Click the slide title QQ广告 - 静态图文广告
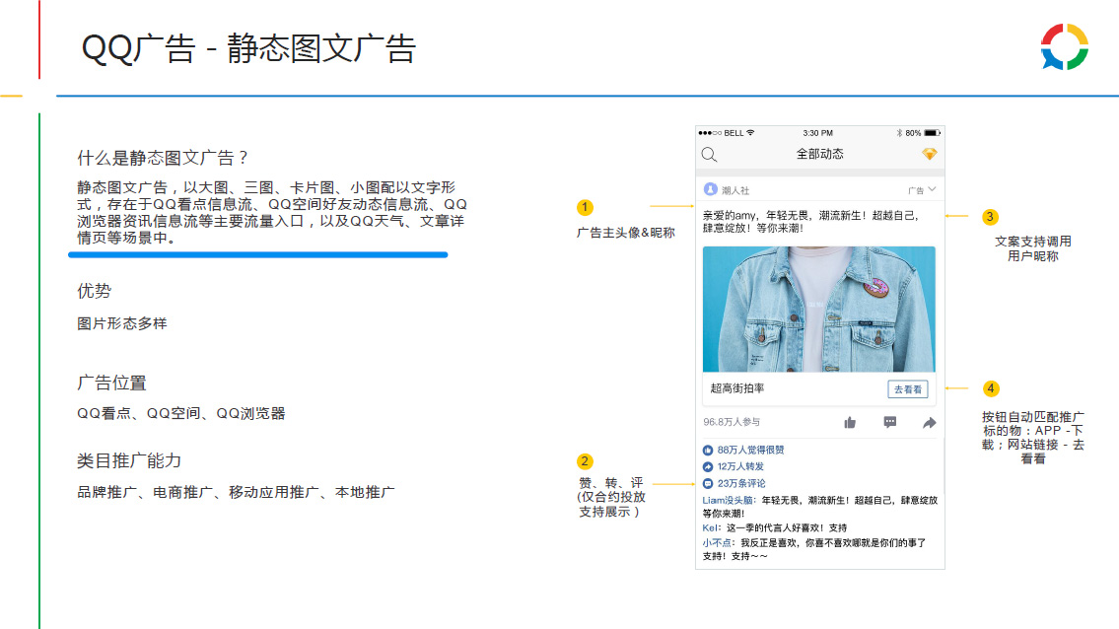The image size is (1119, 629). [248, 48]
